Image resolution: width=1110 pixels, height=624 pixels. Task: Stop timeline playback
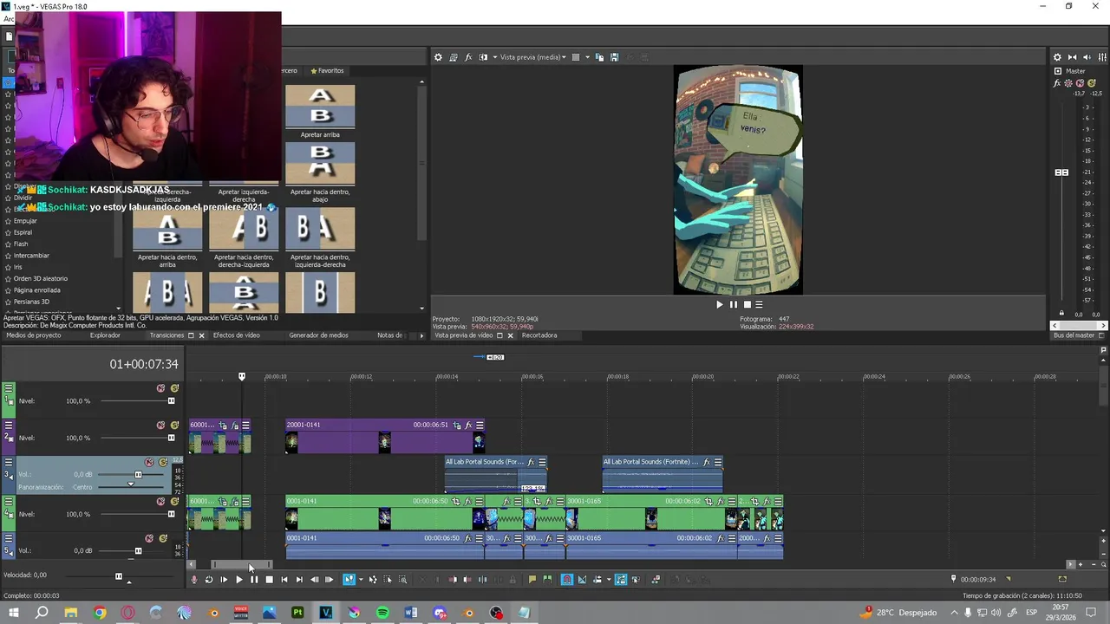[x=269, y=580]
